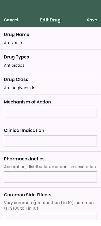The height and width of the screenshot is (226, 101).
Task: Select the Amikacin drug name value
Action: point(13,43)
